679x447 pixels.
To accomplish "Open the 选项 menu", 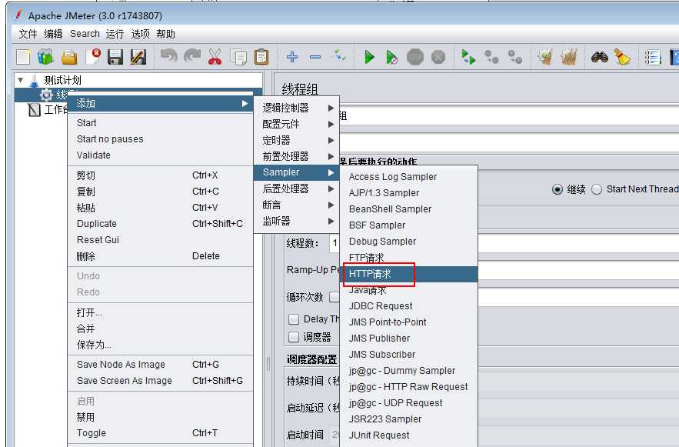I will 140,34.
